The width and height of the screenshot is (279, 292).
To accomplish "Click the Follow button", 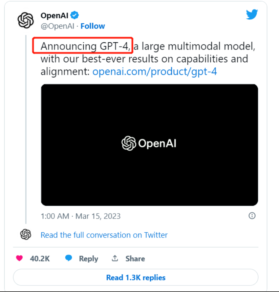I will [x=93, y=26].
